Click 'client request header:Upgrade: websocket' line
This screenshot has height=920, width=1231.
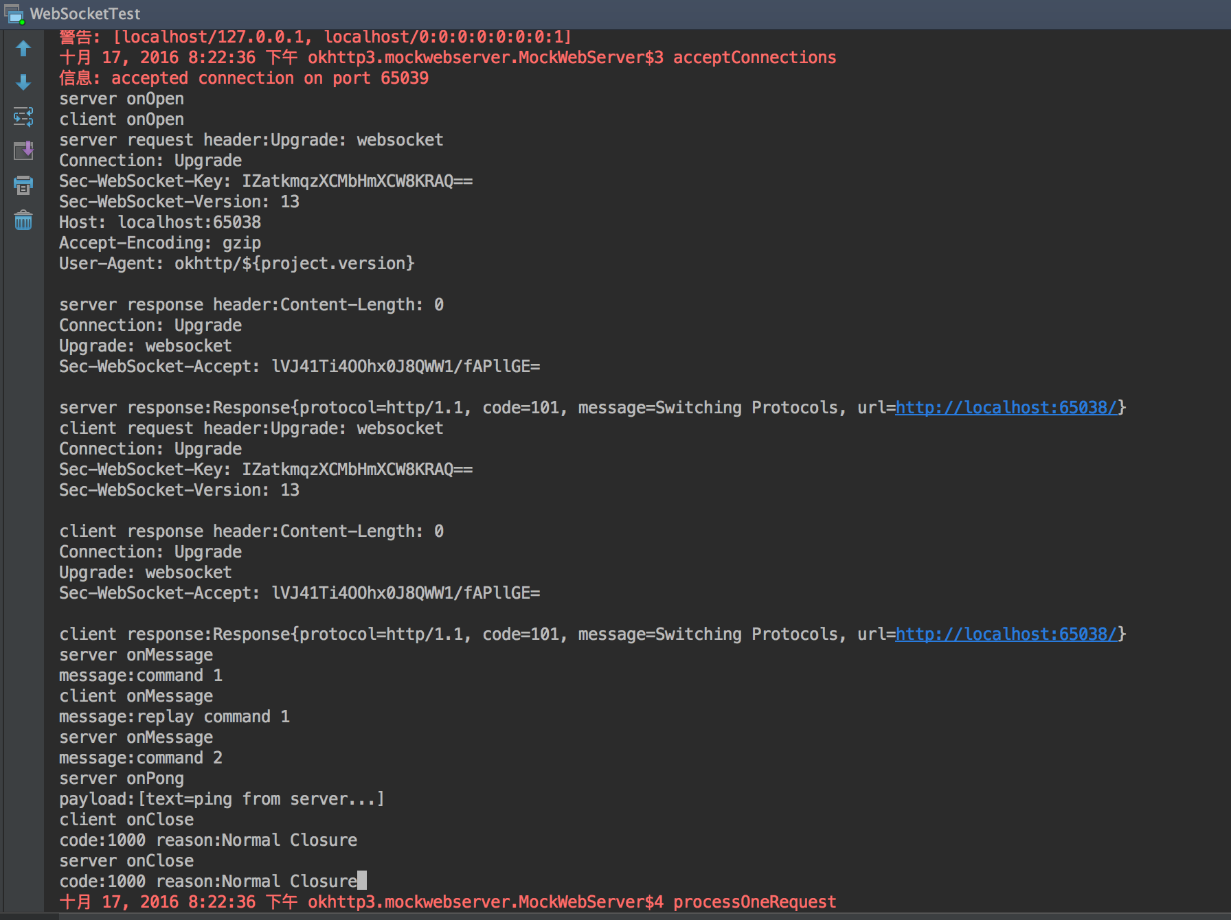[251, 428]
